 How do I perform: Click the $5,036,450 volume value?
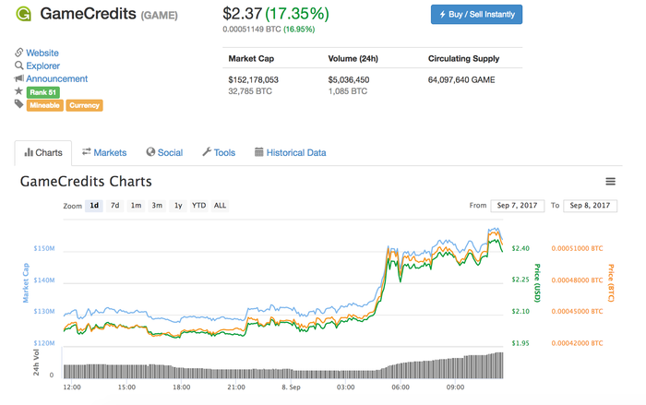349,79
